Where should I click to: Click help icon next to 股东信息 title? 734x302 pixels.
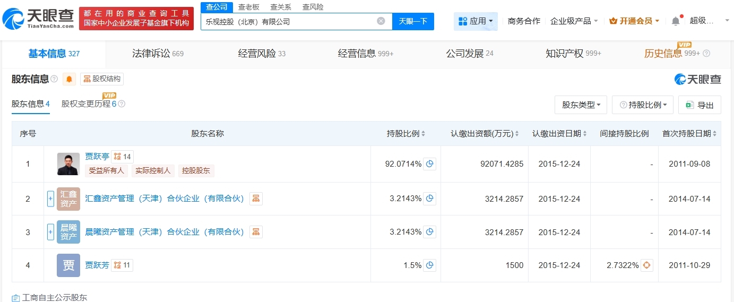tap(54, 80)
